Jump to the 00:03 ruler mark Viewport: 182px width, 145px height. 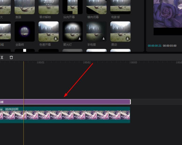pyautogui.click(x=134, y=63)
